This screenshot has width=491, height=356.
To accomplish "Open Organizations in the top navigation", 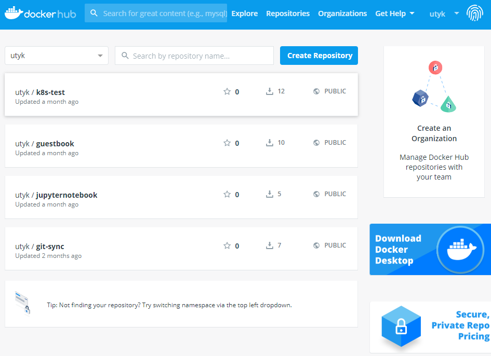I will [x=342, y=13].
